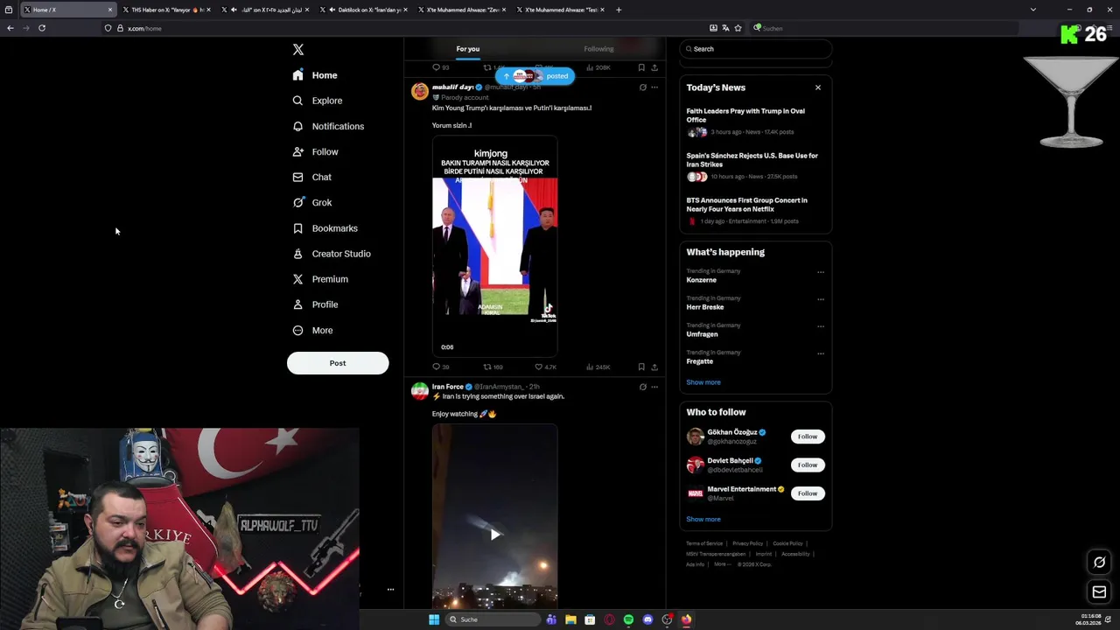The height and width of the screenshot is (630, 1120).
Task: Reload the page in the browser toolbar
Action: [x=41, y=28]
